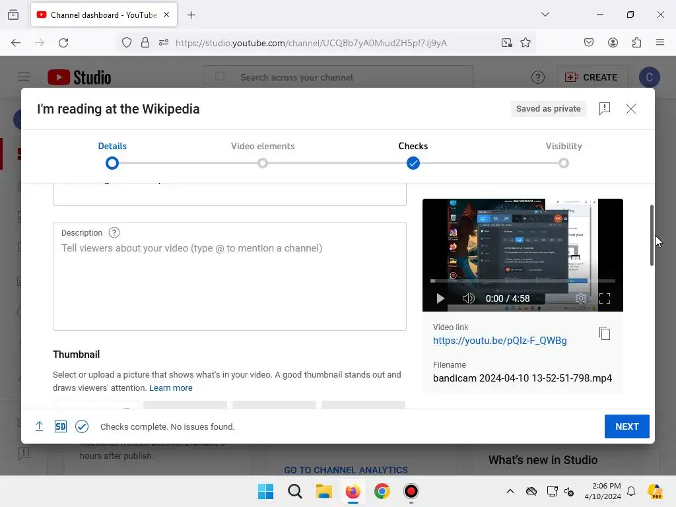
Task: Open the site permissions icon in address bar
Action: (164, 42)
